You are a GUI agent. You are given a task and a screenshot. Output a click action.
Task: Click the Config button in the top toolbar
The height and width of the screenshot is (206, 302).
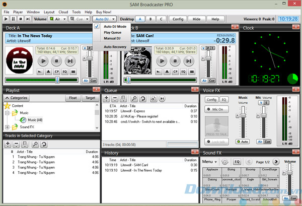(x=178, y=19)
